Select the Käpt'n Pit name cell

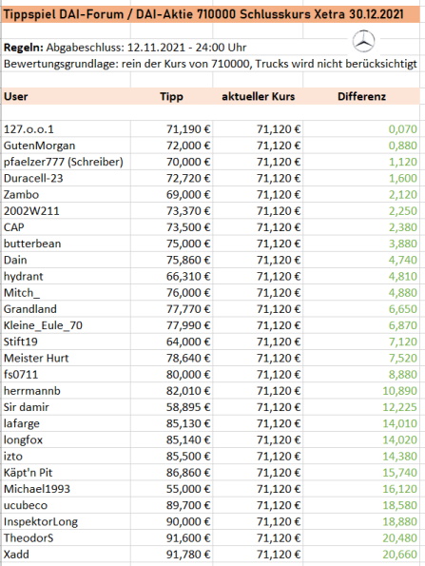pos(66,472)
